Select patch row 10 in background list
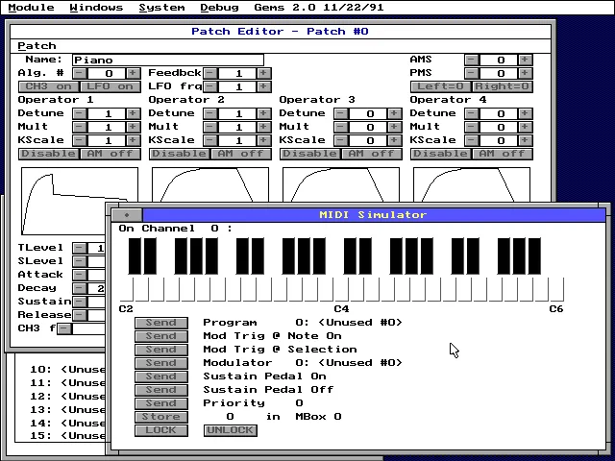615x461 pixels. 67,369
